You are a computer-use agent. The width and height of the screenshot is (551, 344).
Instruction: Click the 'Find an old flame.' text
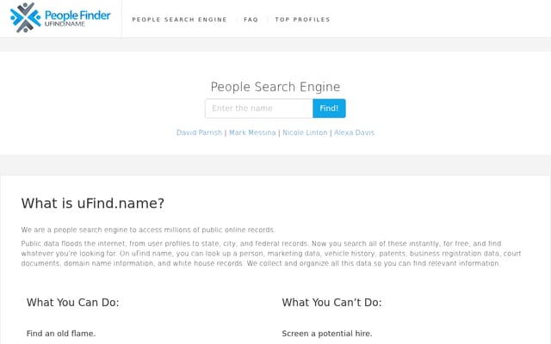[x=61, y=334]
